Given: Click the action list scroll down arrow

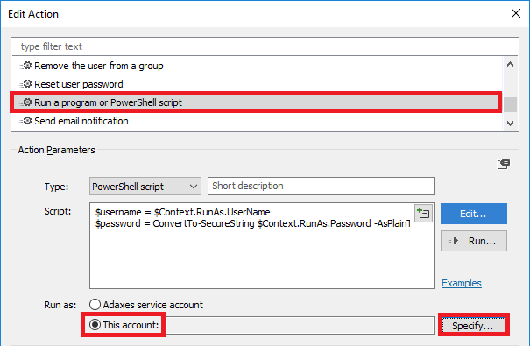Looking at the screenshot, I should click(510, 124).
